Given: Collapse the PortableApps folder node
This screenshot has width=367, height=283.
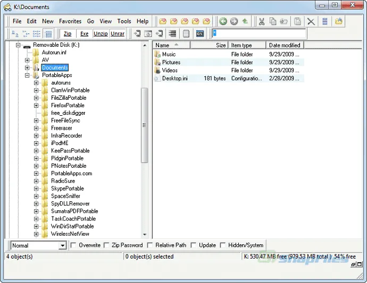Looking at the screenshot, I should pos(27,75).
